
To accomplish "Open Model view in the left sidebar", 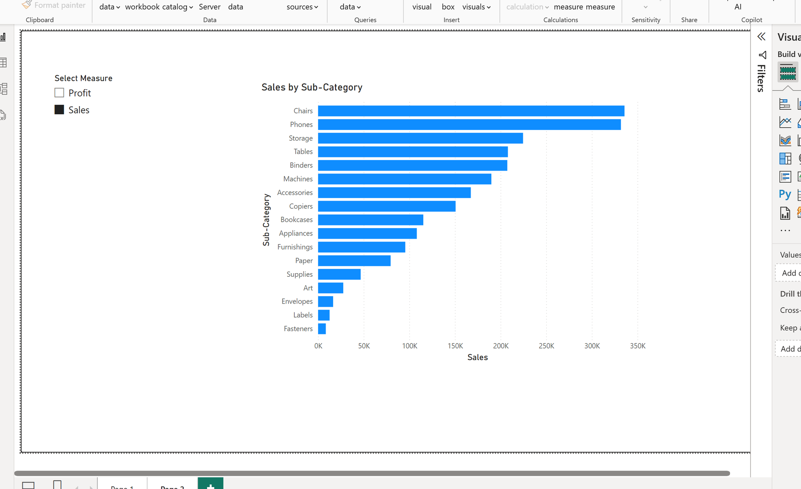I will click(4, 89).
